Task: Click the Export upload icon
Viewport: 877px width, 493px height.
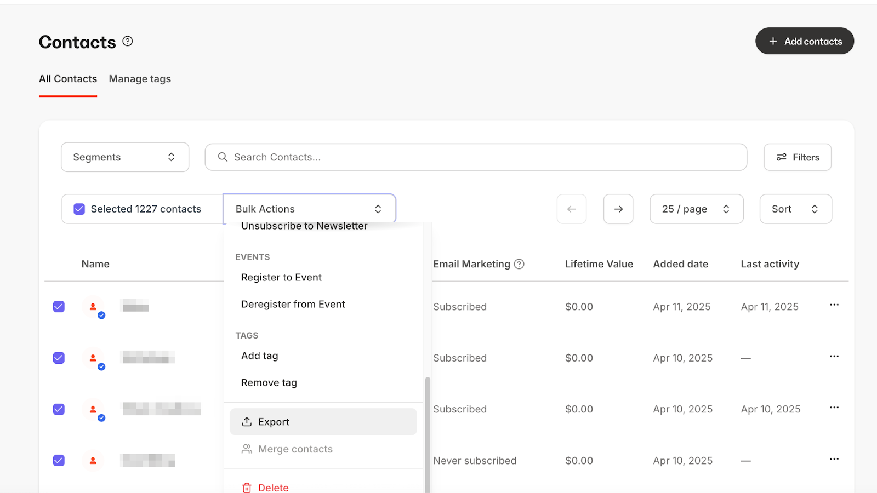Action: point(247,422)
